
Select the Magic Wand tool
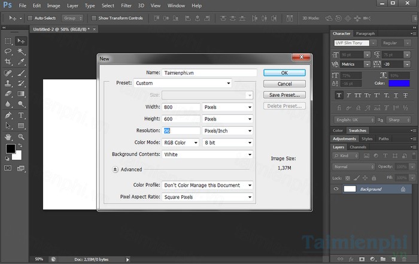[21, 51]
